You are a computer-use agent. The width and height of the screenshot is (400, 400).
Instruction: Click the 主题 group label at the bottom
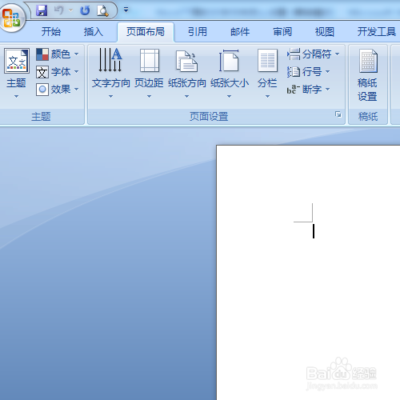coord(41,117)
